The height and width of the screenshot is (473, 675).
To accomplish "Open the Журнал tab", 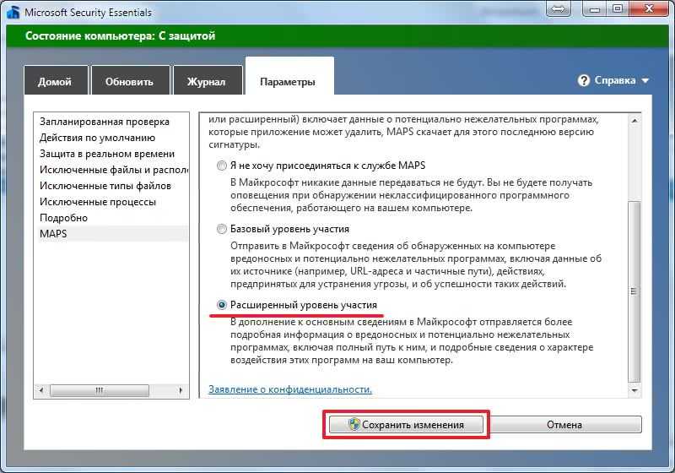I will [208, 80].
